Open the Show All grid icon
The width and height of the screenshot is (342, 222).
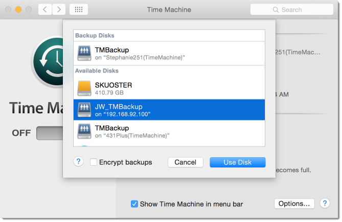(x=78, y=10)
